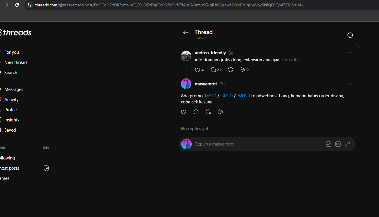Share masyamtot's reply

pos(221,112)
